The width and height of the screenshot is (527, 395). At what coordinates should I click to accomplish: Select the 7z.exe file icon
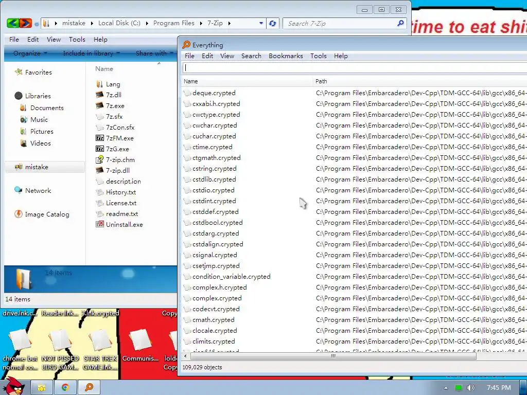pyautogui.click(x=99, y=105)
